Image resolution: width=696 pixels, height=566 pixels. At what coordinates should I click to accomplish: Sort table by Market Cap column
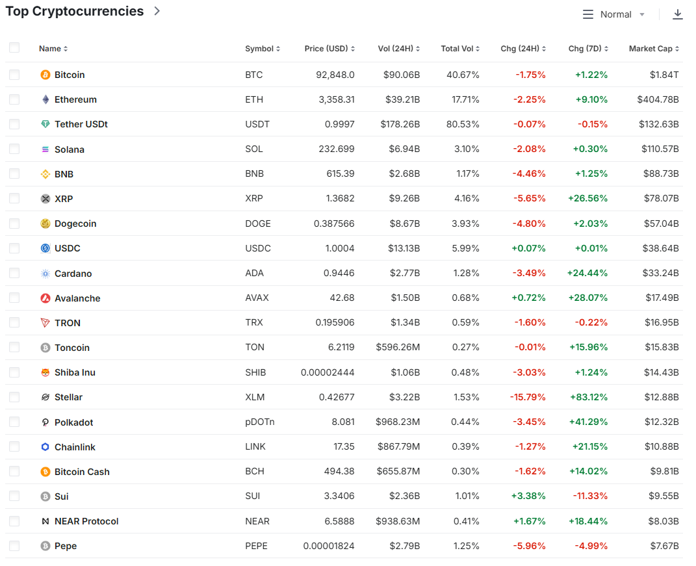point(654,48)
